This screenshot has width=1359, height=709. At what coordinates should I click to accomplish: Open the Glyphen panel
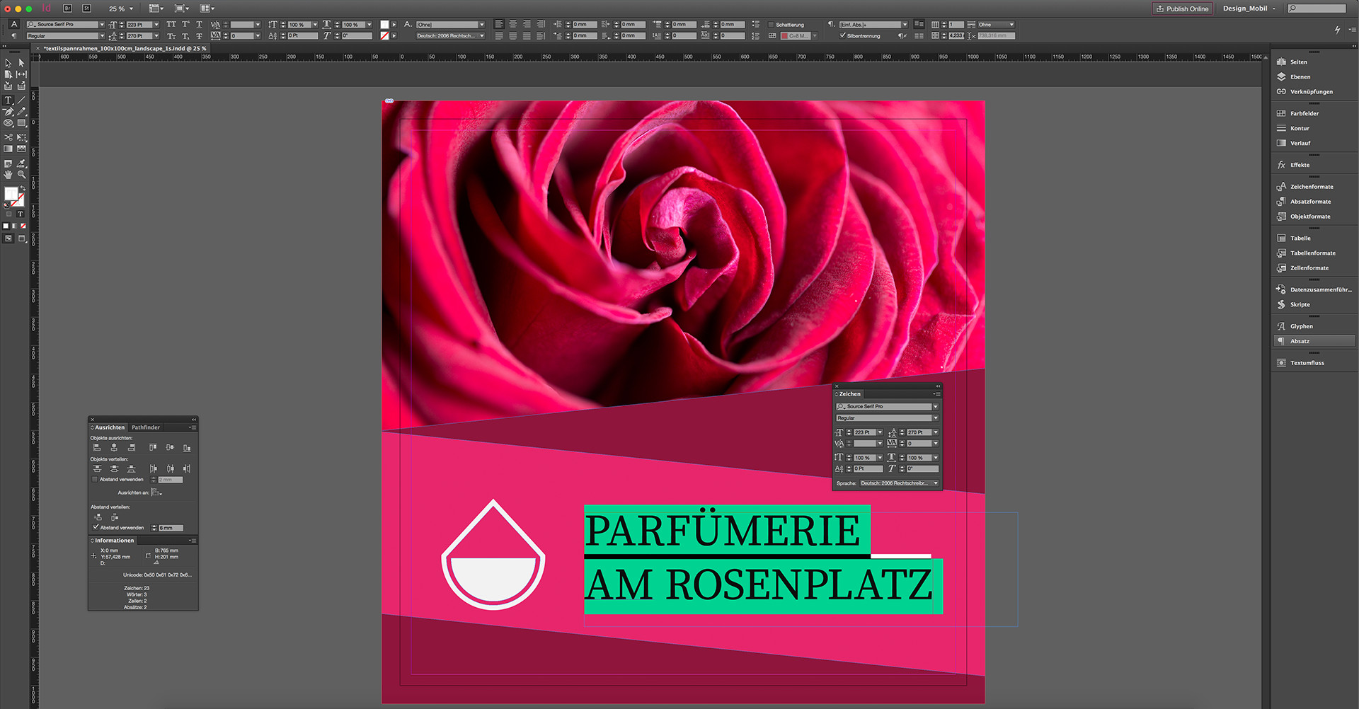pos(1300,326)
